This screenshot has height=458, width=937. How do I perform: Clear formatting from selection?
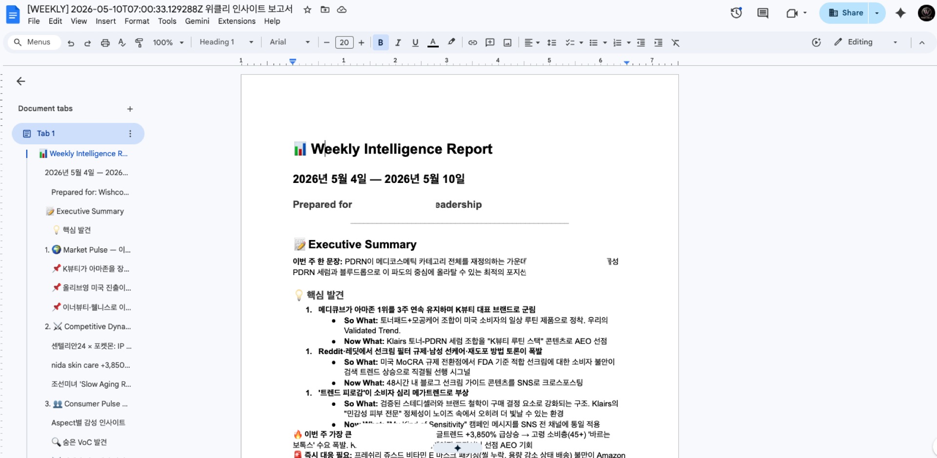[x=675, y=42]
